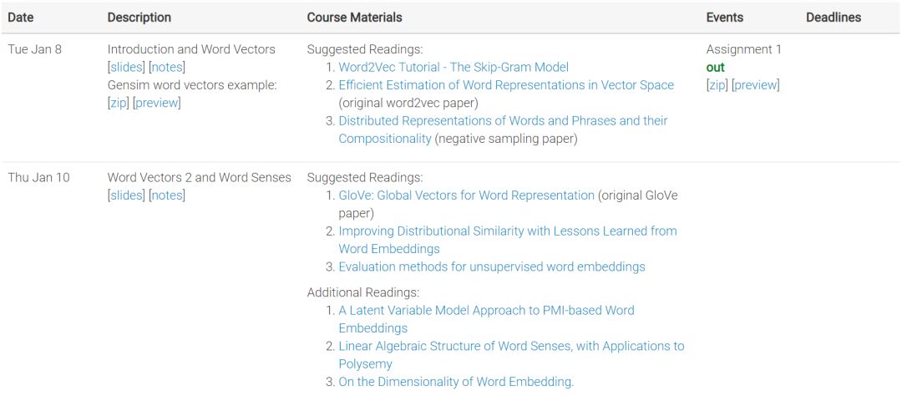
Task: Open notes for Word Vectors 2 lecture
Action: coord(167,195)
